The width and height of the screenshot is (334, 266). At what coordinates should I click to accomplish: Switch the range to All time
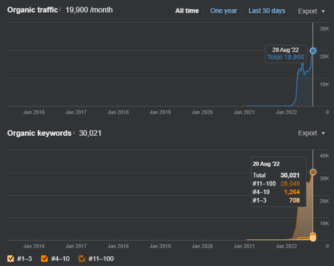coord(187,11)
